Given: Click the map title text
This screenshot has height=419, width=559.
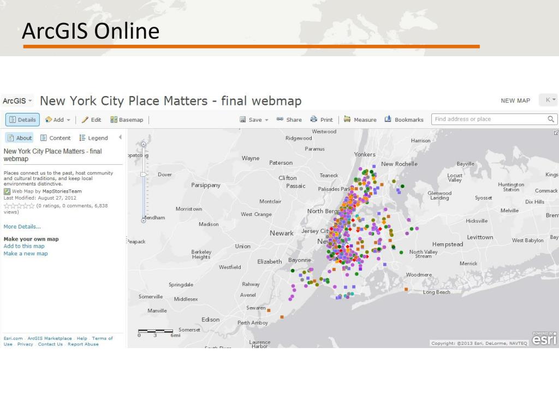Looking at the screenshot, I should 171,101.
